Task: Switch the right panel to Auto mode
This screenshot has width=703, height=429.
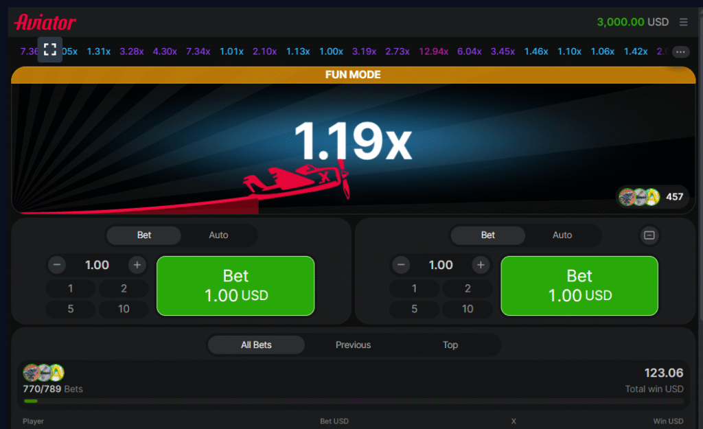Action: pos(562,235)
